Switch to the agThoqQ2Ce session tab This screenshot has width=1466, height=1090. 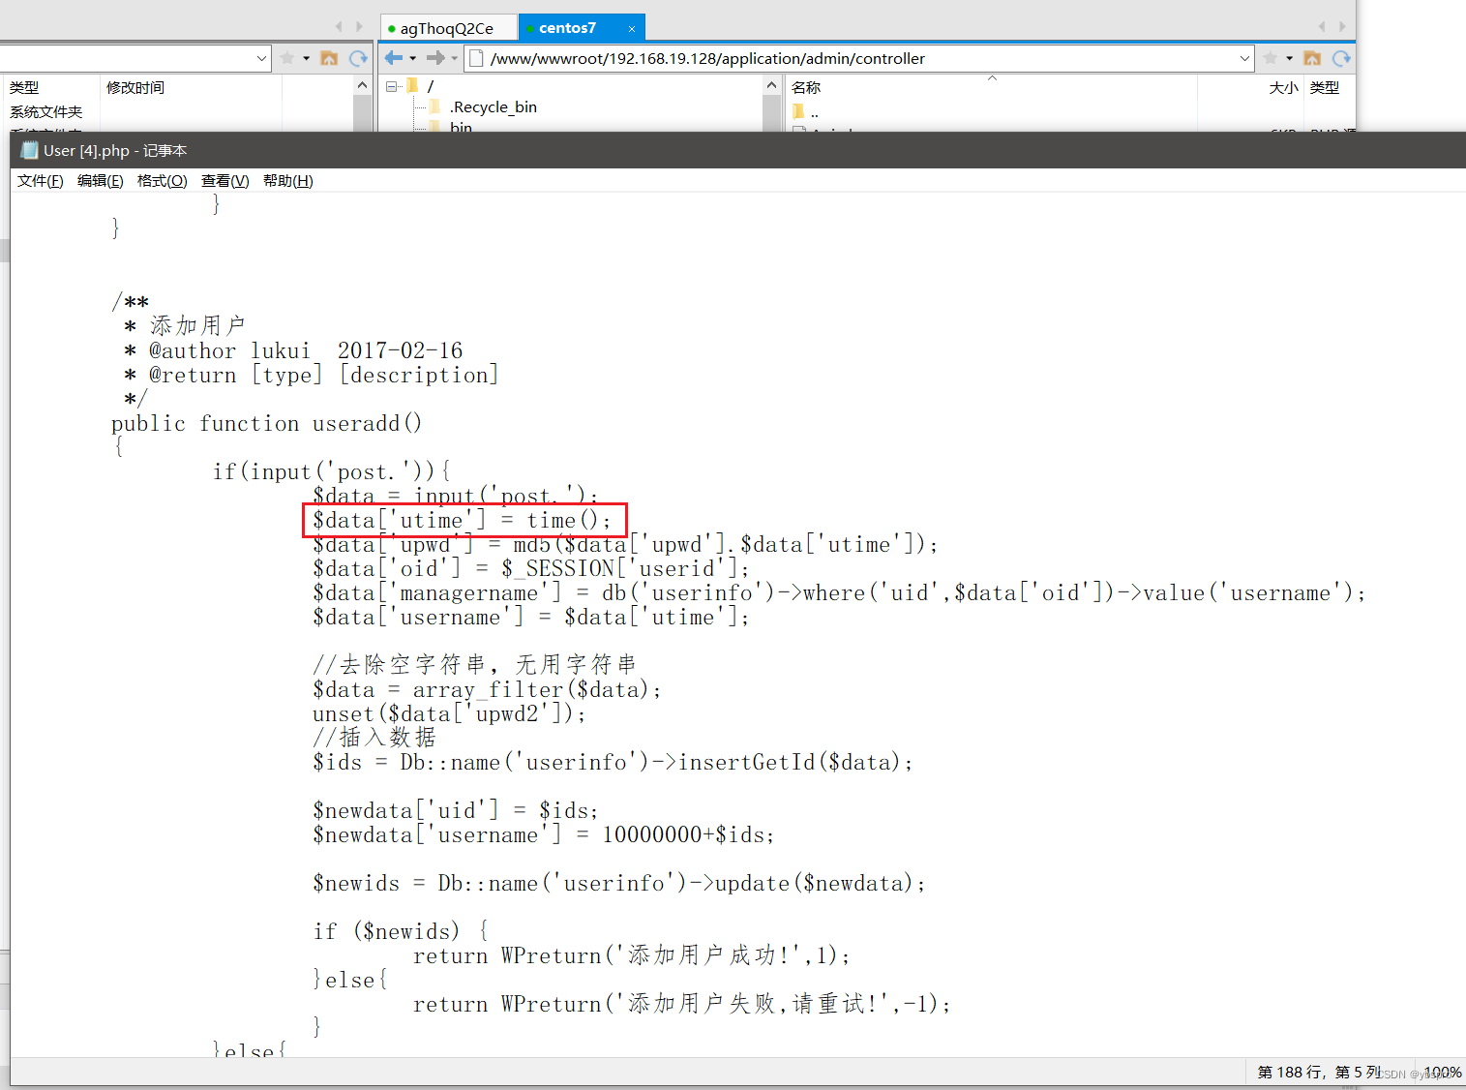coord(447,28)
